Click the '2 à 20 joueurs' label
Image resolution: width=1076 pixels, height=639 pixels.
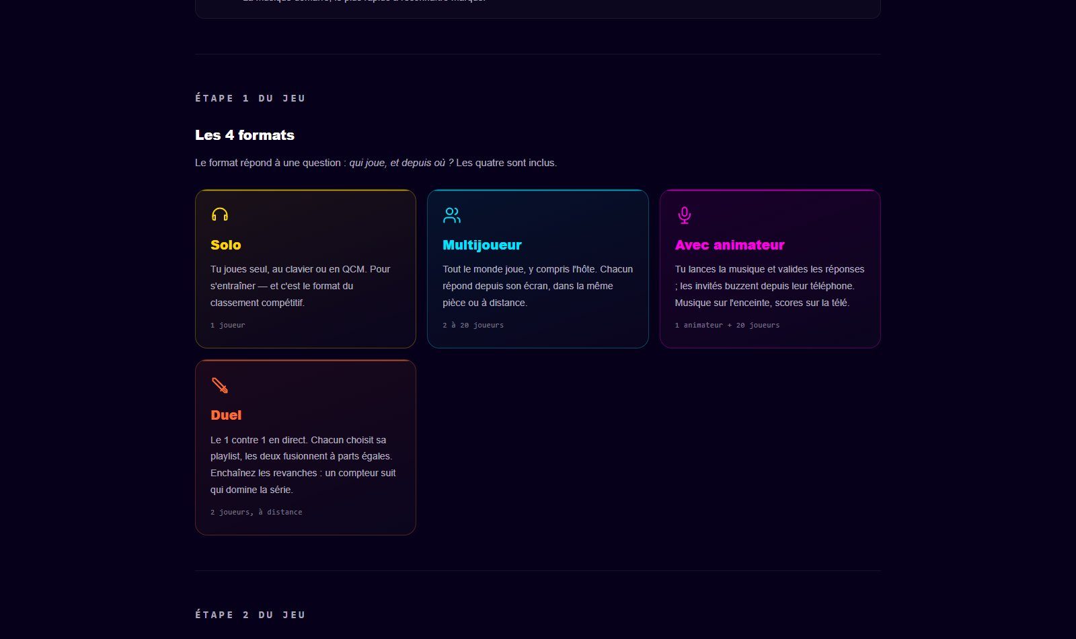pos(473,325)
